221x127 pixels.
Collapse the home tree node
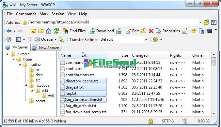[13, 59]
